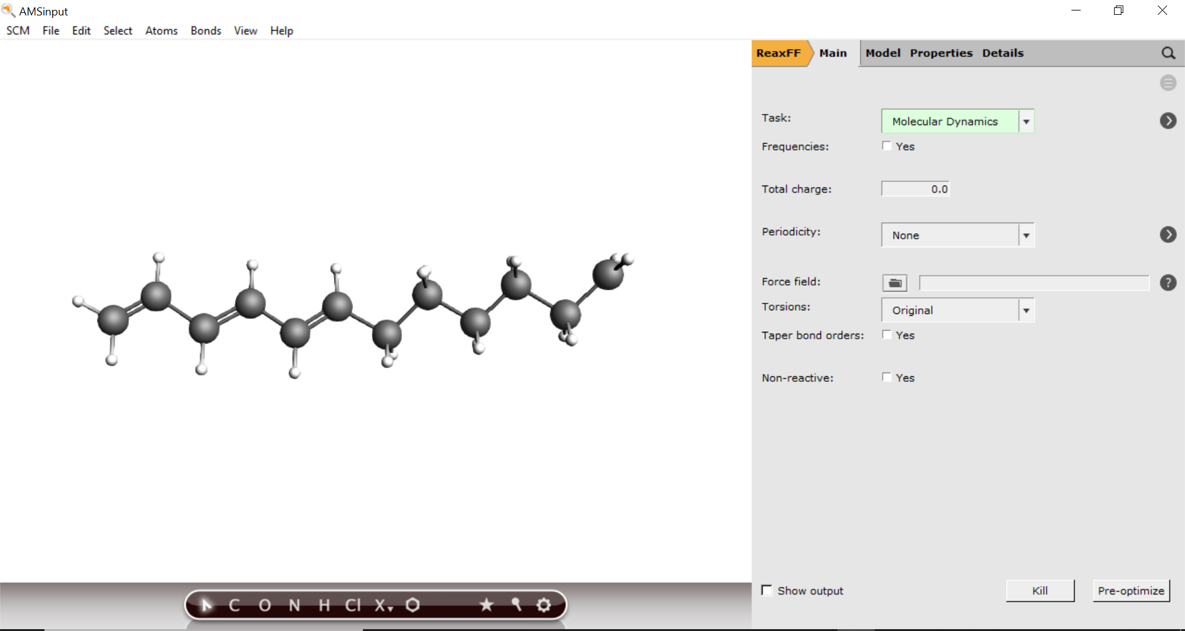1185x631 pixels.
Task: Expand the Periodicity dropdown
Action: point(1026,235)
